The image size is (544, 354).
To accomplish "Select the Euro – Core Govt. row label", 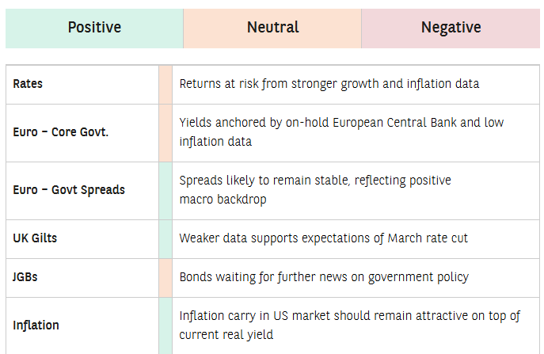I will (x=61, y=132).
